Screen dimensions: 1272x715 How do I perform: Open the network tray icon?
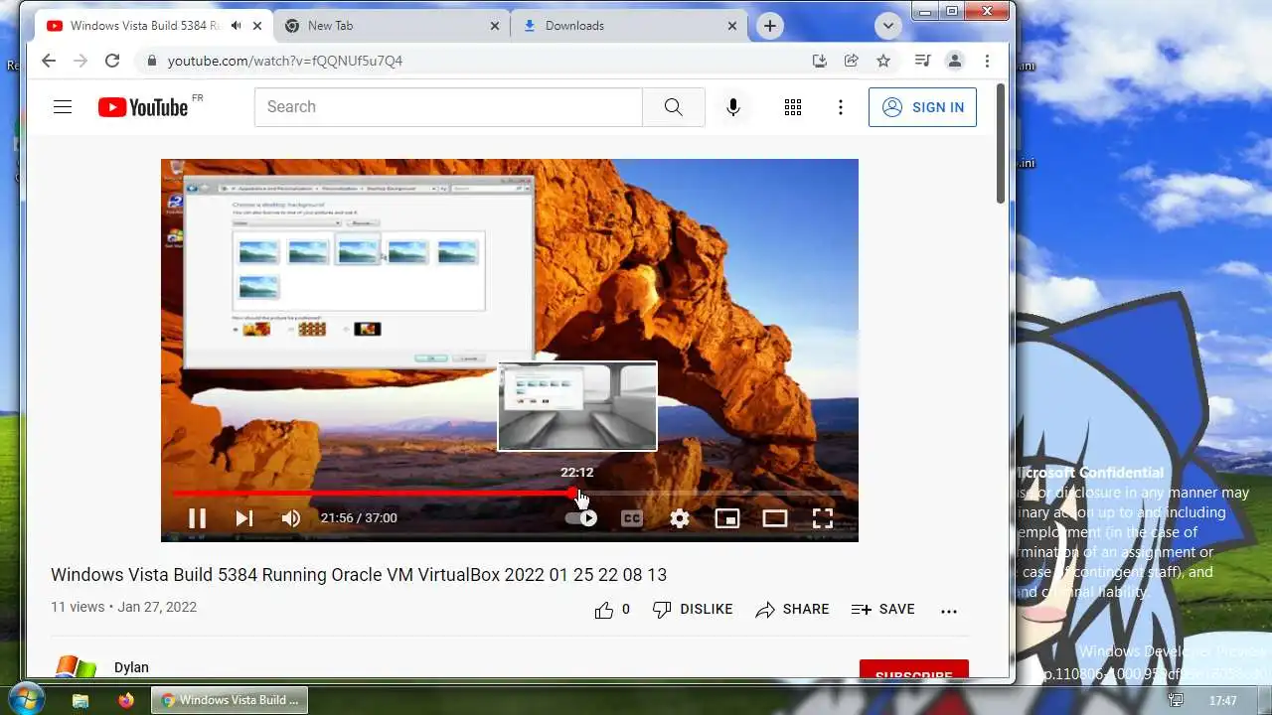coord(1176,700)
